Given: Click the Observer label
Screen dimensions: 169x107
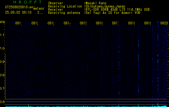Looking at the screenshot, I should 56,3.
